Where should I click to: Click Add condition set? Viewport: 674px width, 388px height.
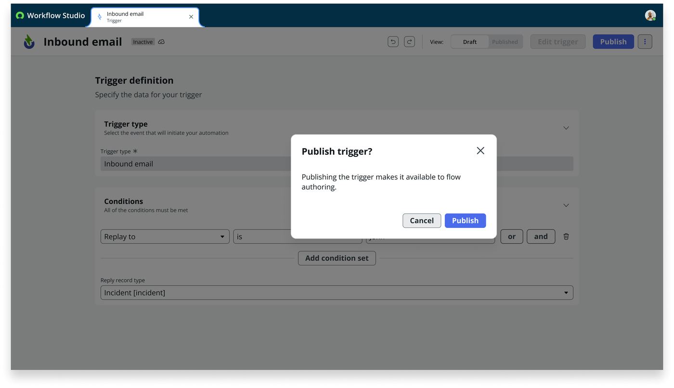pyautogui.click(x=337, y=258)
